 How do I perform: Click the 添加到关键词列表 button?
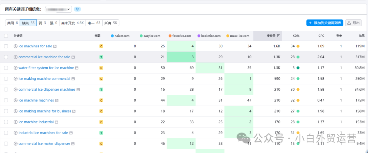pos(325,23)
